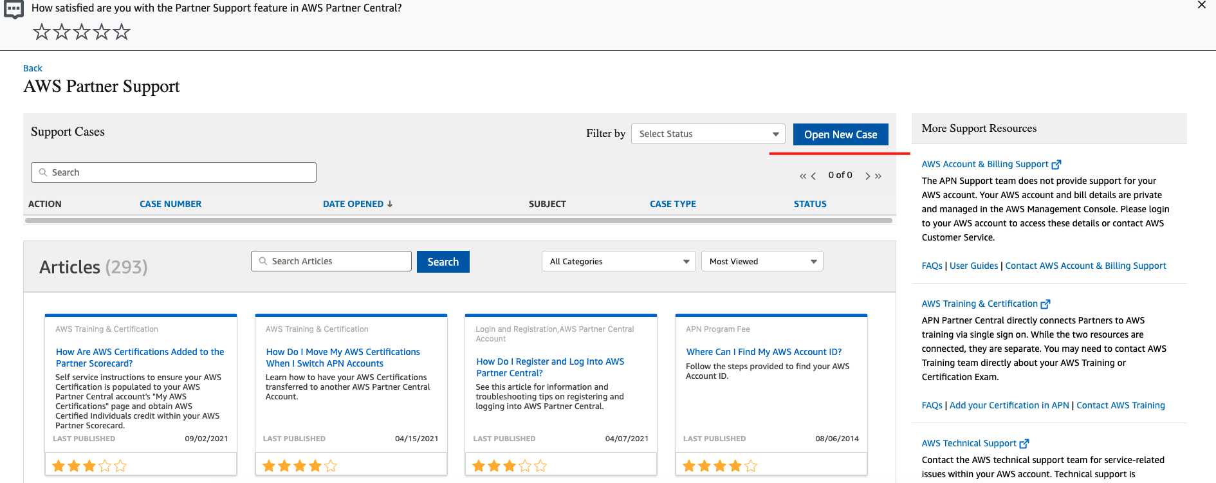Open How Are AWS Certifications Added article
Viewport: 1216px width, 483px height.
coord(140,358)
